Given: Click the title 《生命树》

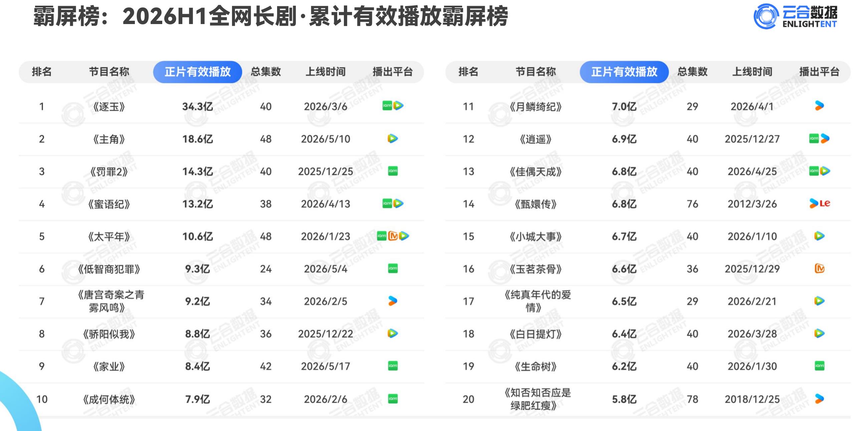Looking at the screenshot, I should point(536,367).
